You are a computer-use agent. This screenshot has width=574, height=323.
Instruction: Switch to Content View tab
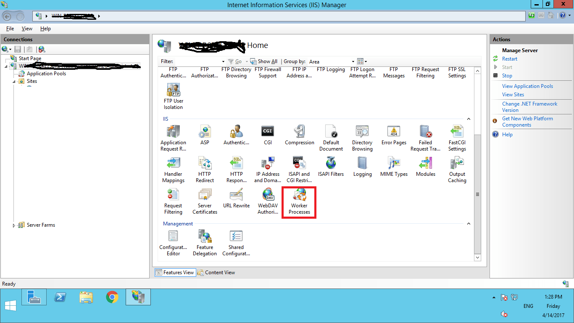pyautogui.click(x=216, y=273)
